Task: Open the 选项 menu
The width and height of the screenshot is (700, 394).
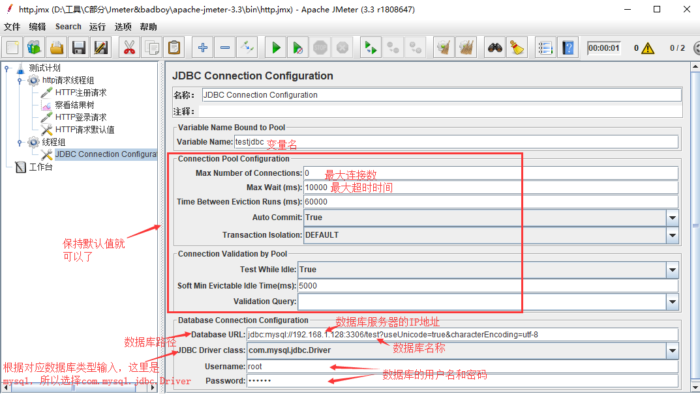Action: click(123, 27)
